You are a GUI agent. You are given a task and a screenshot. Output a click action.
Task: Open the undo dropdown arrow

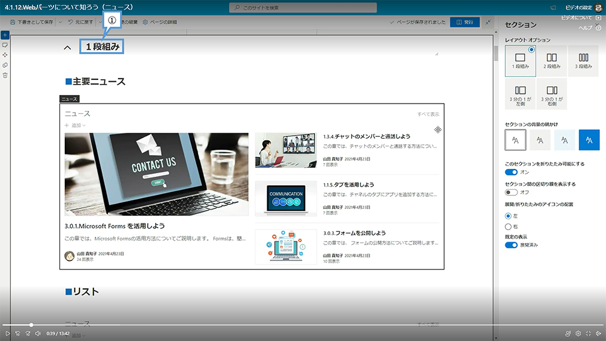coord(100,22)
